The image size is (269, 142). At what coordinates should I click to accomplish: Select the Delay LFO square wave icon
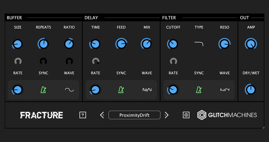(147, 90)
